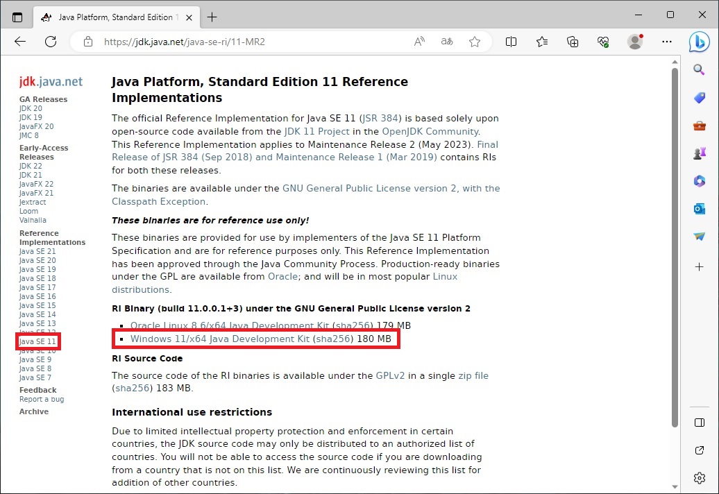This screenshot has height=494, width=719.
Task: Open Java SE 17 reference implementation
Action: (x=37, y=287)
